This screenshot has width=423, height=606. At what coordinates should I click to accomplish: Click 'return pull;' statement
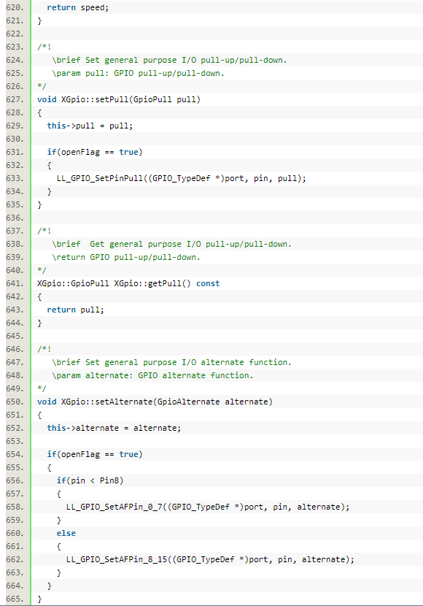click(76, 310)
